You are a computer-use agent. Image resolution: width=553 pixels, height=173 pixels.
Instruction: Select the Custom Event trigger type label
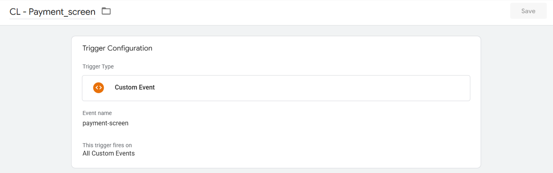pos(135,87)
